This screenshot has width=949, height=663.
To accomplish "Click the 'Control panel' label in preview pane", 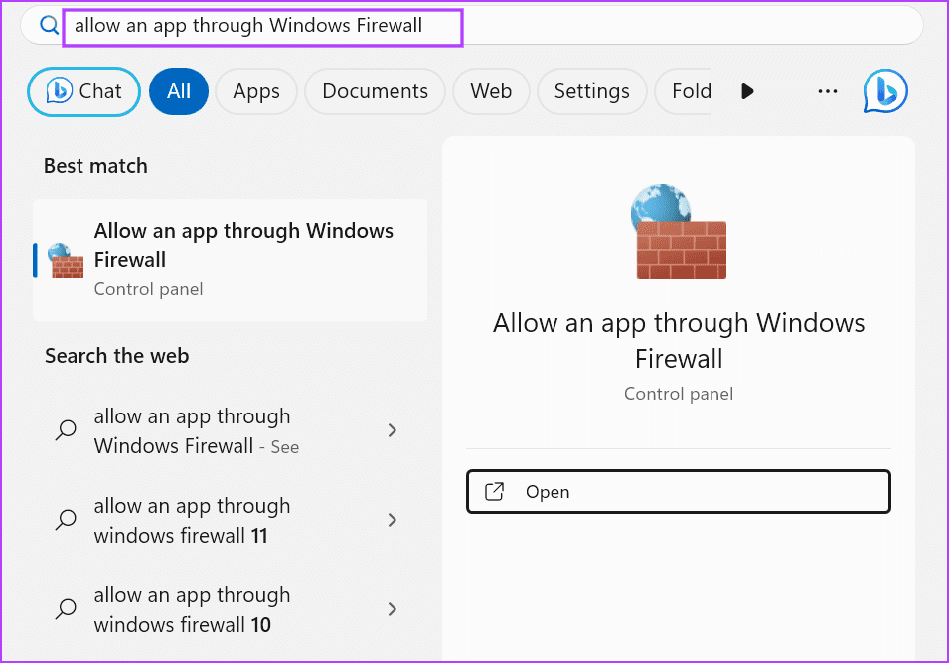I will tap(679, 394).
